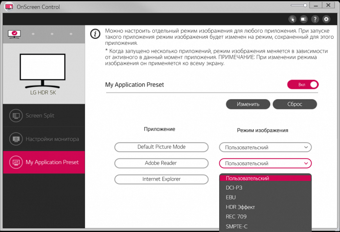Screen dimensions: 340x232
Task: Open the My Application Preset sidebar tab
Action: click(x=44, y=162)
